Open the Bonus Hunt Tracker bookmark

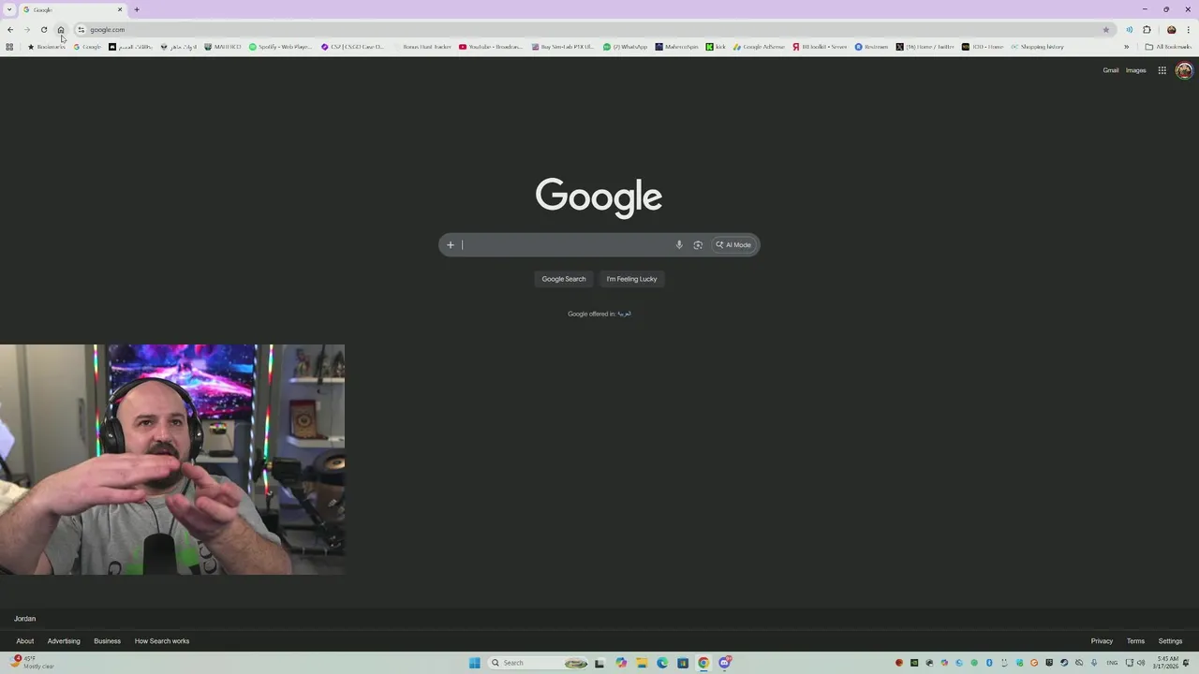(x=422, y=47)
